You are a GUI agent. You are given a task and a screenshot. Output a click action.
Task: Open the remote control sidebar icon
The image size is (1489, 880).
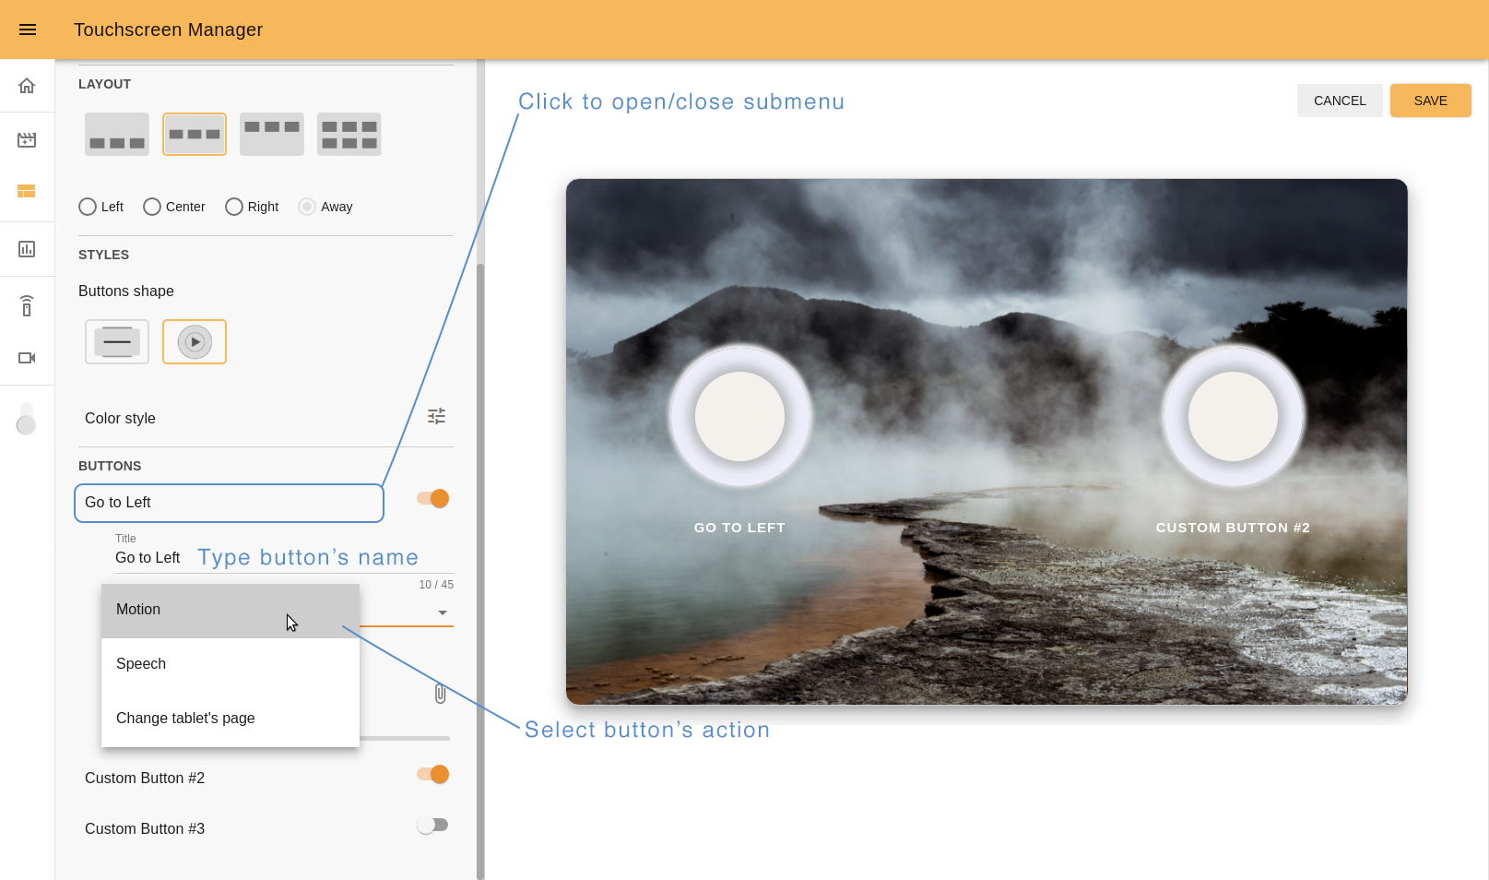pyautogui.click(x=27, y=305)
